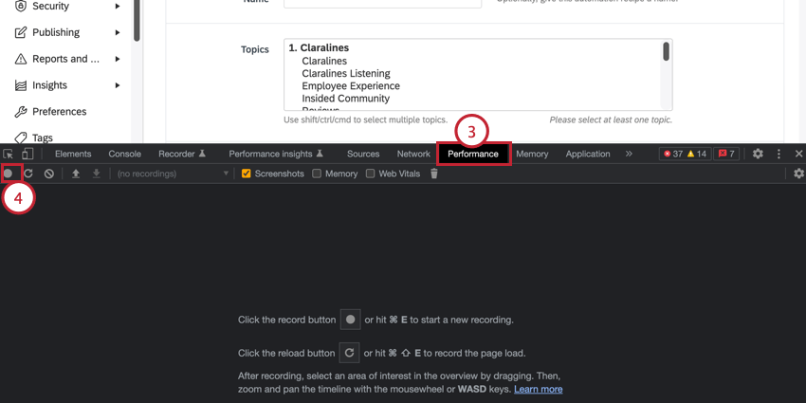This screenshot has height=403, width=806.
Task: Activate the inspect element picker icon
Action: (9, 154)
